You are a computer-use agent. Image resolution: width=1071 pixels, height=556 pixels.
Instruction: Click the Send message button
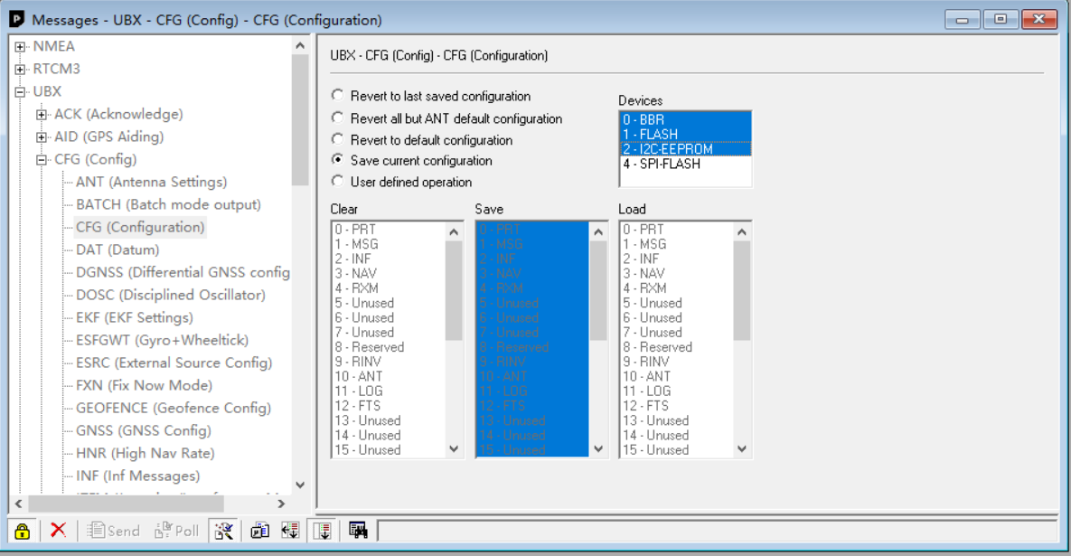click(113, 531)
